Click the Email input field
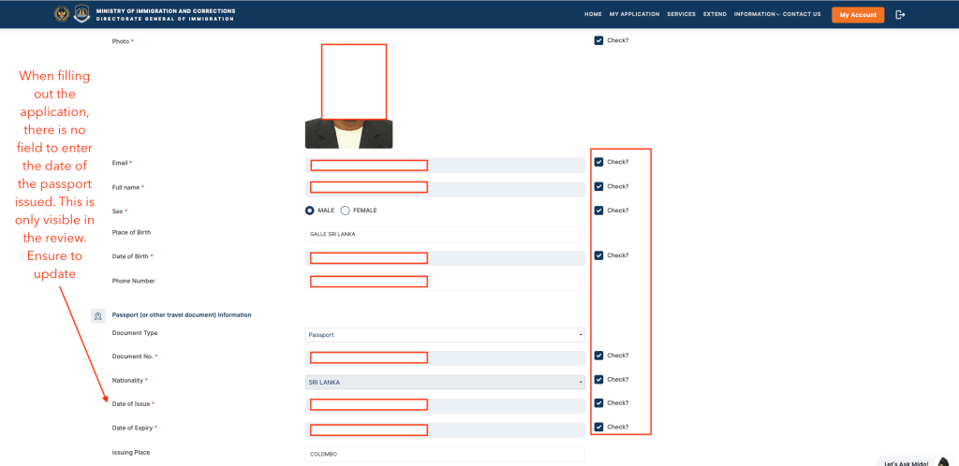This screenshot has height=466, width=959. [445, 165]
